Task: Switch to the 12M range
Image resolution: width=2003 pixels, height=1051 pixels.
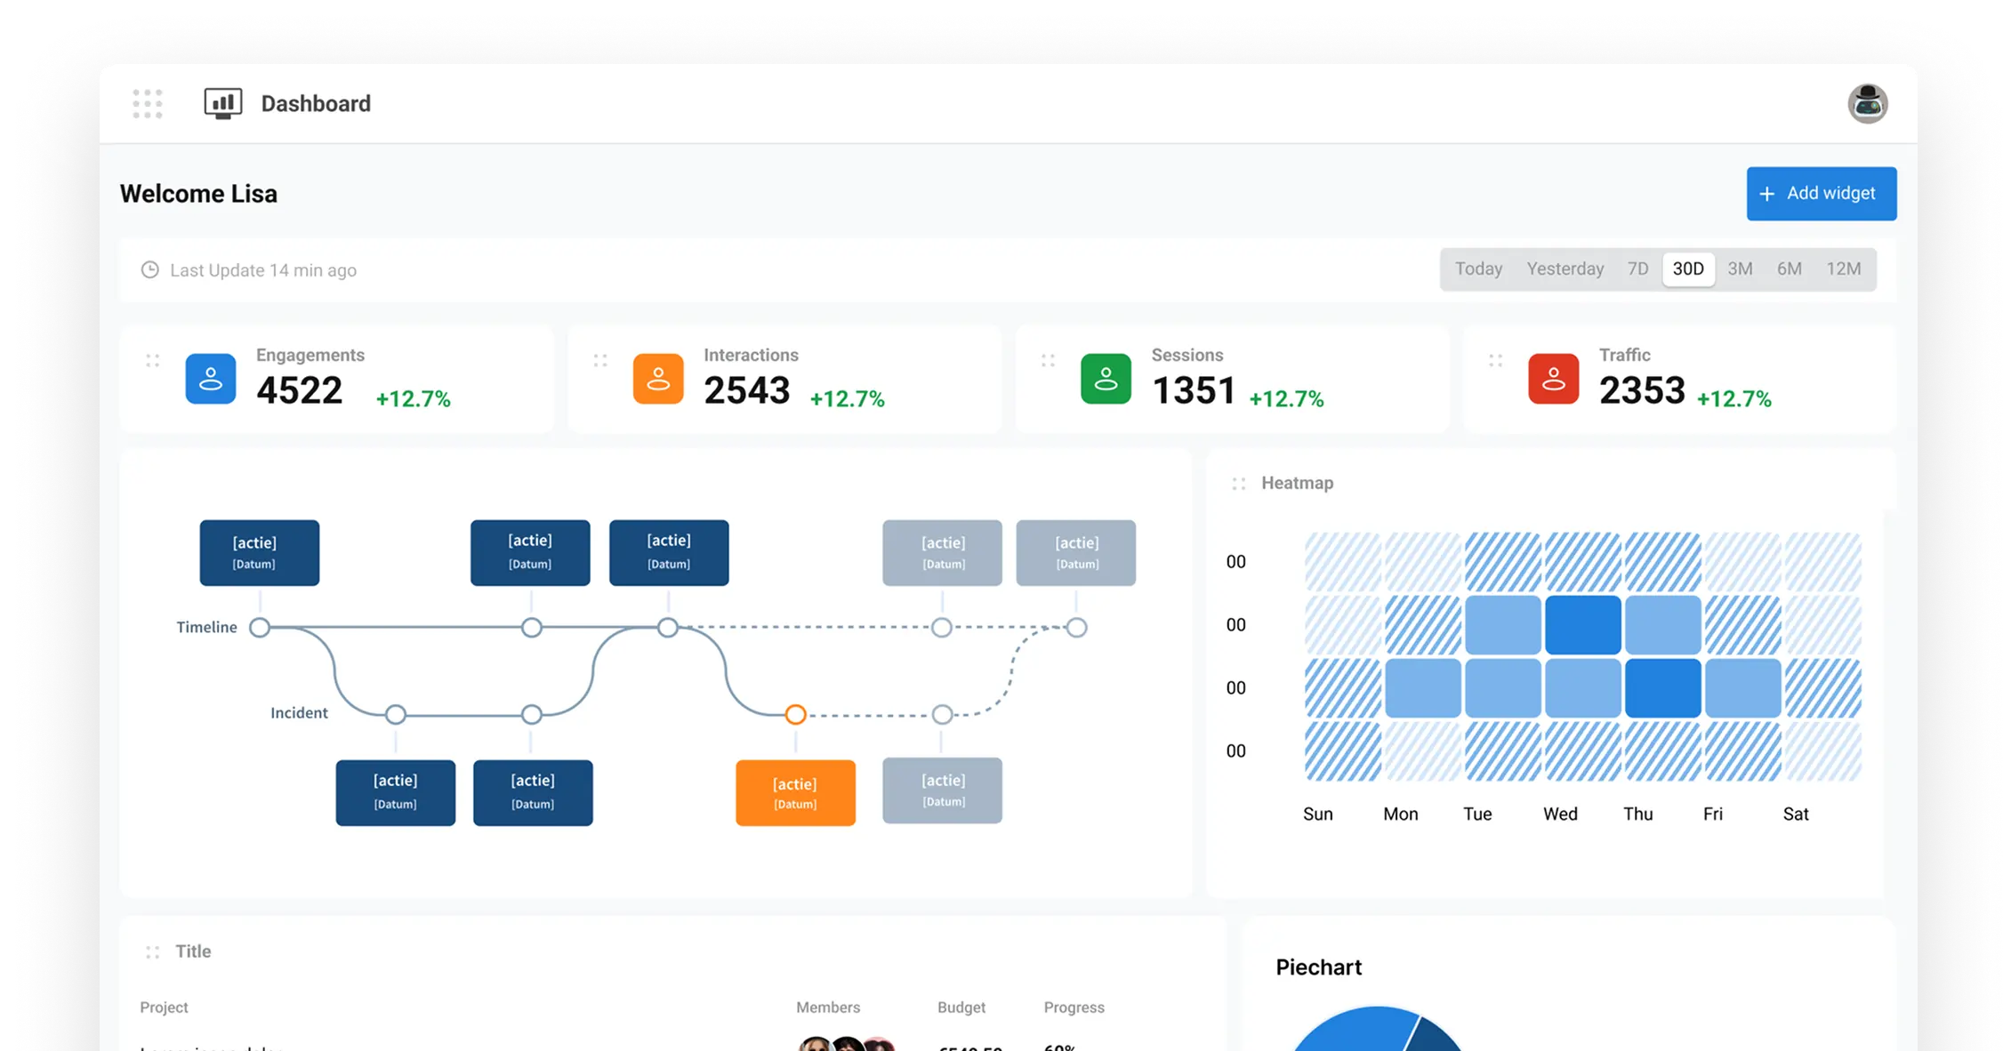Action: click(x=1843, y=269)
